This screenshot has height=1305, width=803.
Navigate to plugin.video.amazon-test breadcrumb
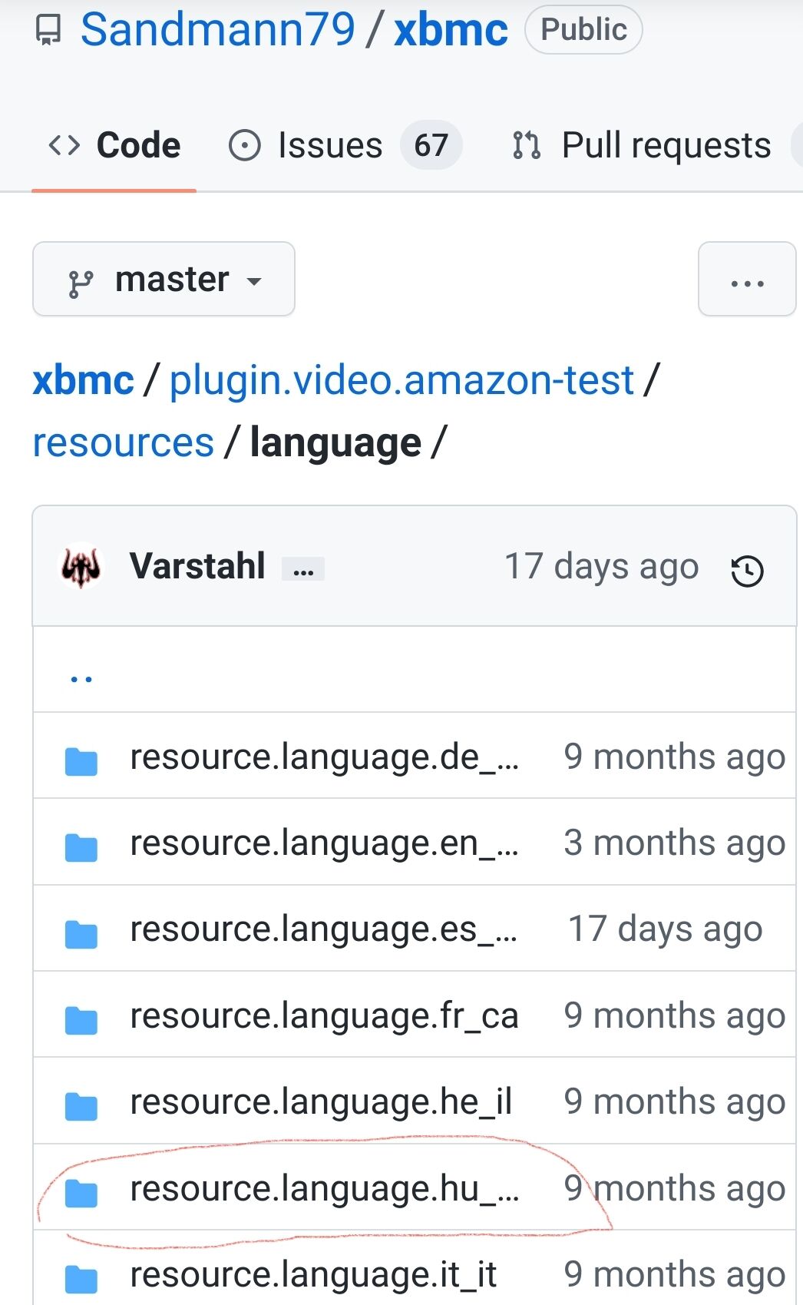coord(401,380)
